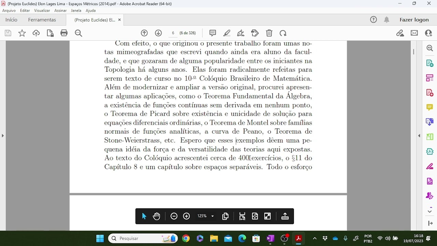Open the Arquivo menu

[9, 11]
